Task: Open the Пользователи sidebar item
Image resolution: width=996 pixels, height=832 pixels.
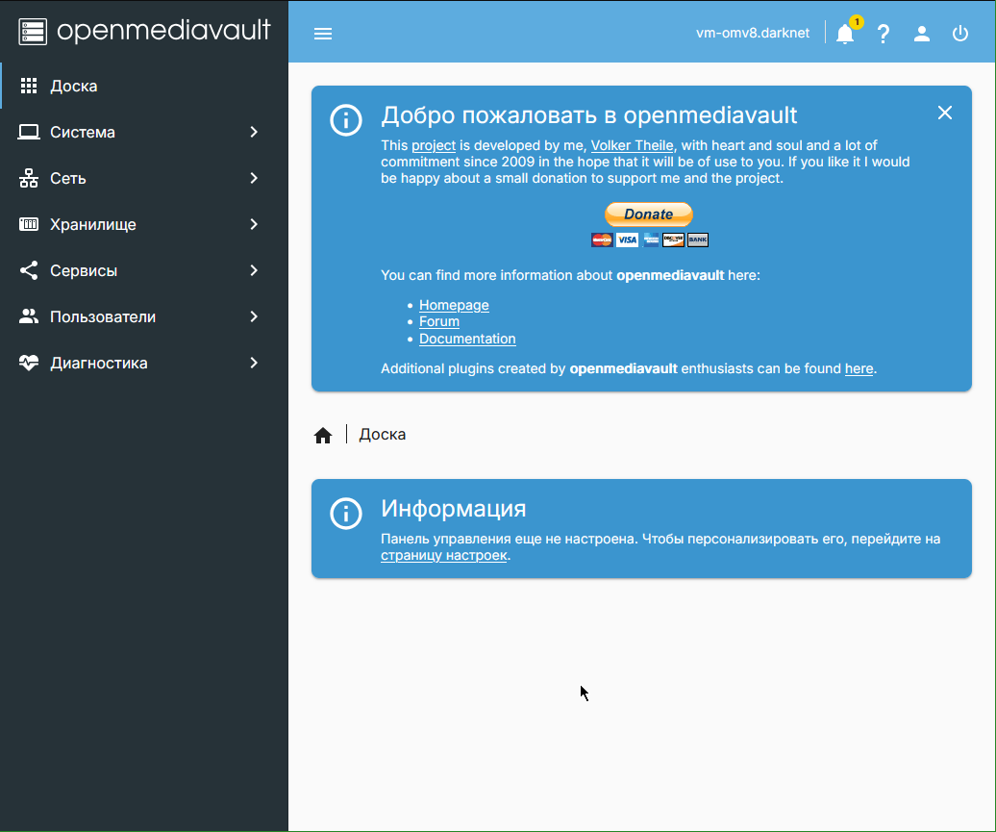Action: (x=144, y=316)
